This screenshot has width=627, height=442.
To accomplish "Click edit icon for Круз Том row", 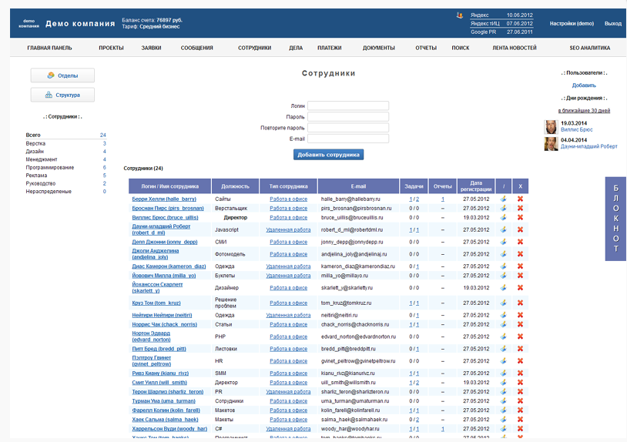I will 504,303.
